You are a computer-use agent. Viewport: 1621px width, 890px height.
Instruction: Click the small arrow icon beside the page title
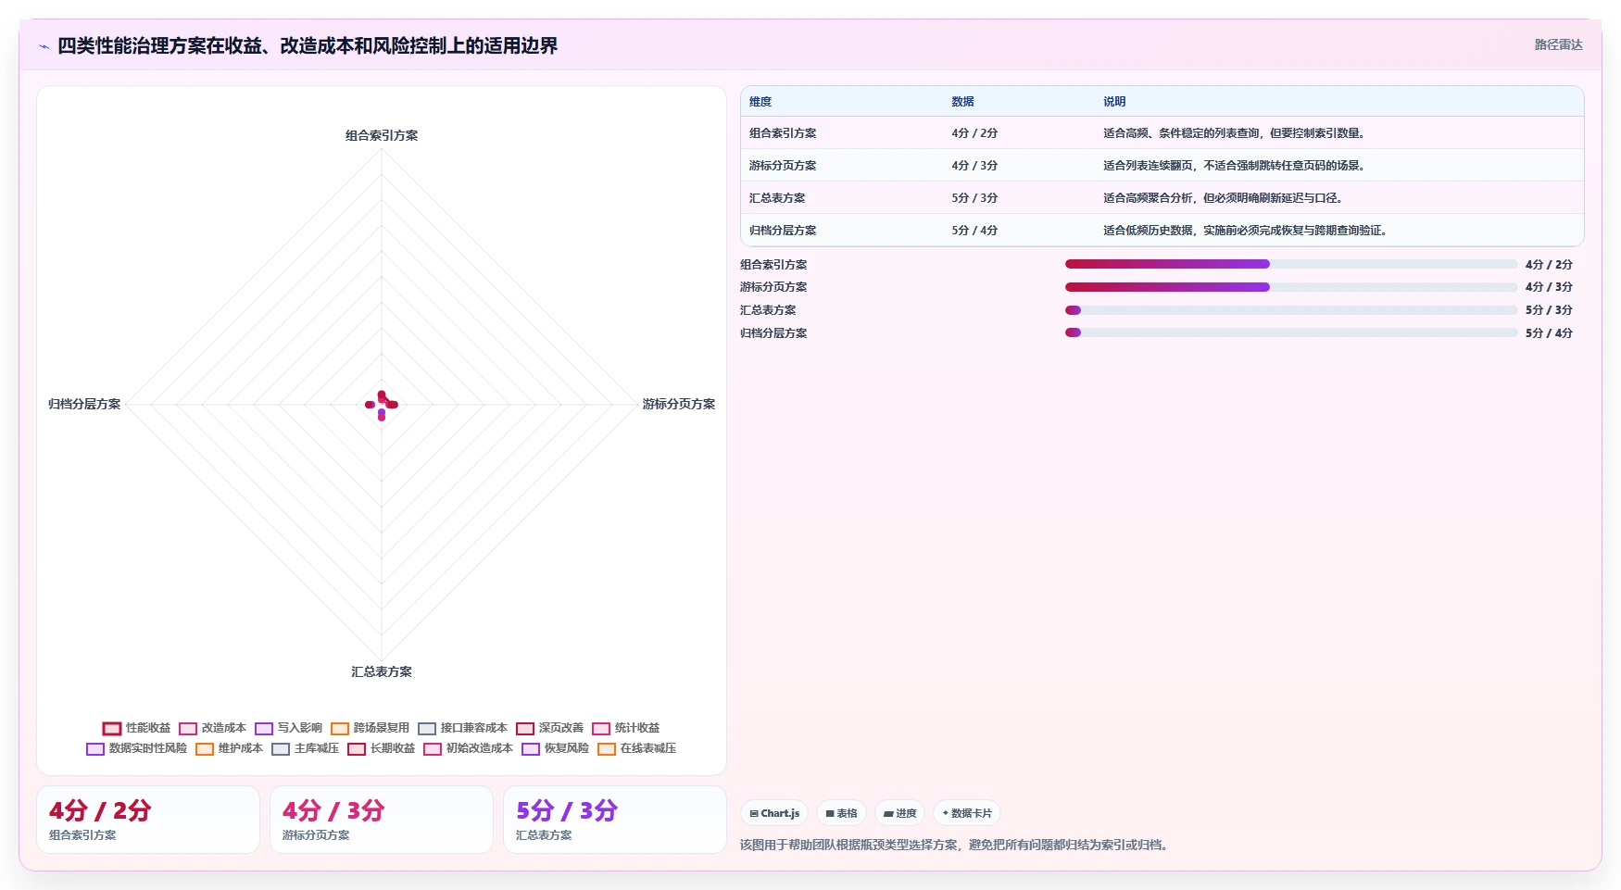pyautogui.click(x=44, y=46)
